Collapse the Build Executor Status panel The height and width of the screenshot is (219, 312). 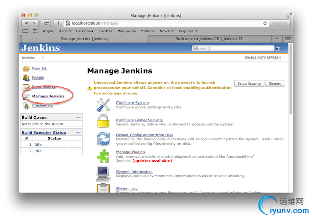tap(78, 133)
